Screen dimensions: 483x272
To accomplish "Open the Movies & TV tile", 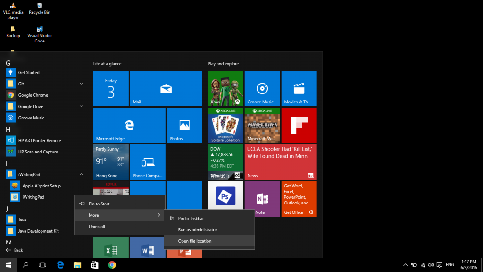I will click(x=299, y=88).
